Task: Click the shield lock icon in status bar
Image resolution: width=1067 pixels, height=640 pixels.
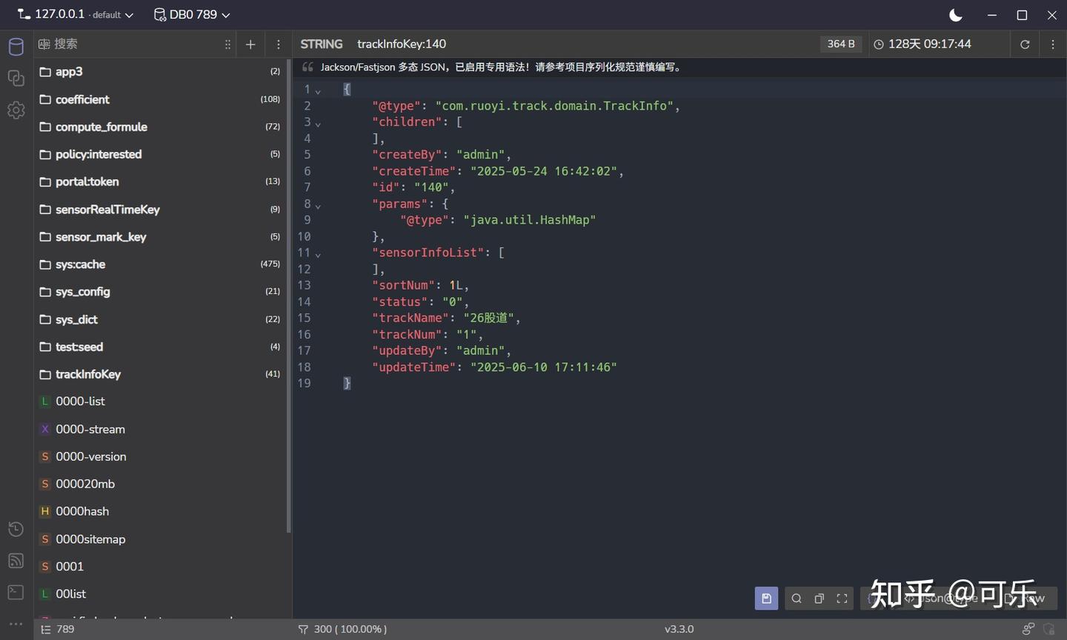Action: 1048,629
